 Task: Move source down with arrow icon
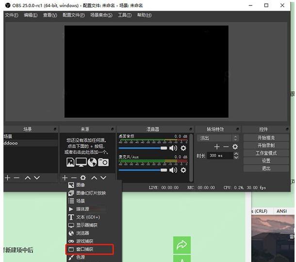(x=103, y=178)
